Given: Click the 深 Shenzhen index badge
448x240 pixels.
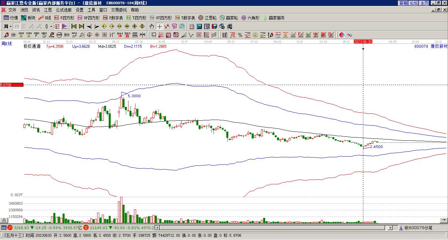Looking at the screenshot, I should pos(86,227).
